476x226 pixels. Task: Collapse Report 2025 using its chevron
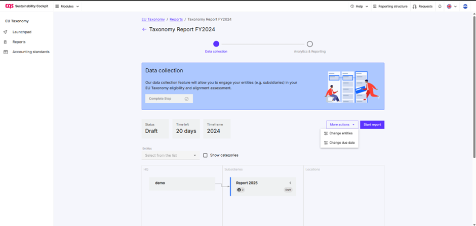(x=290, y=183)
